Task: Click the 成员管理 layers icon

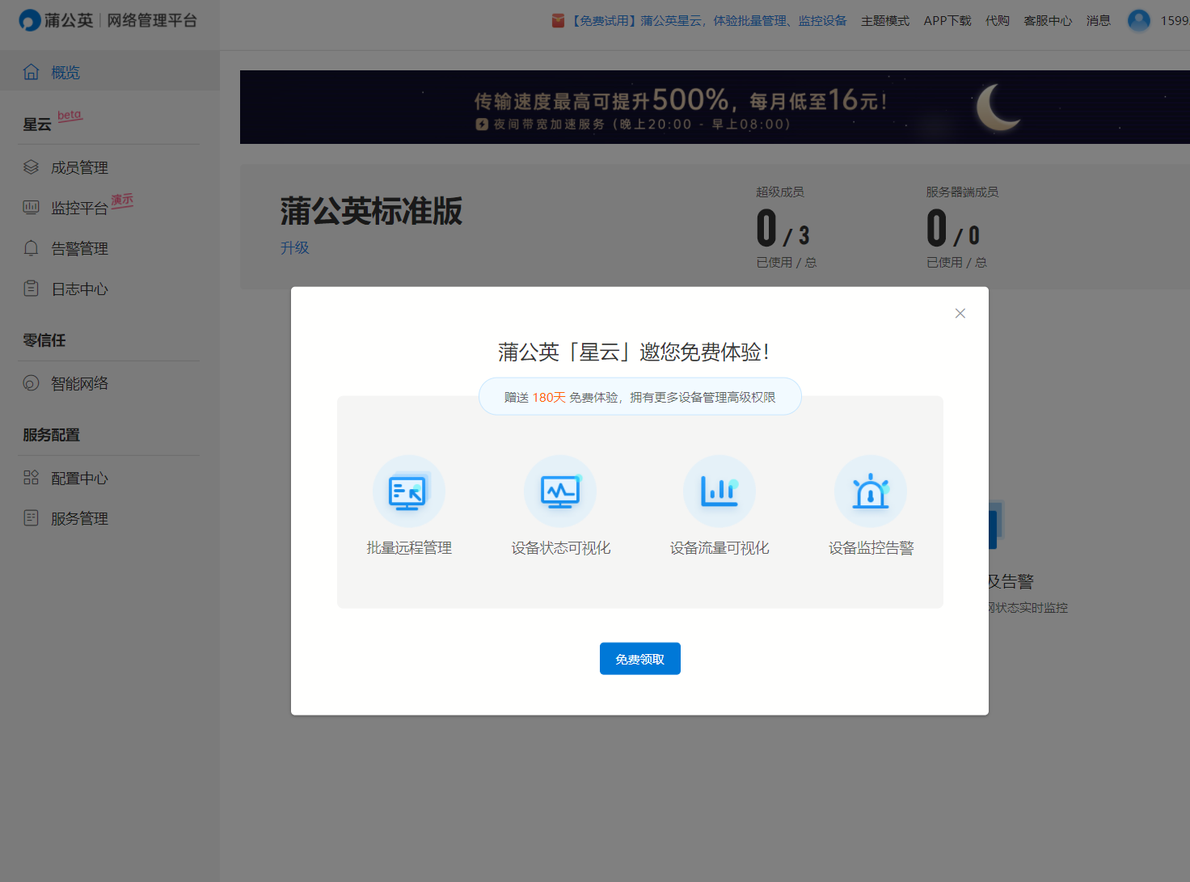Action: tap(31, 167)
